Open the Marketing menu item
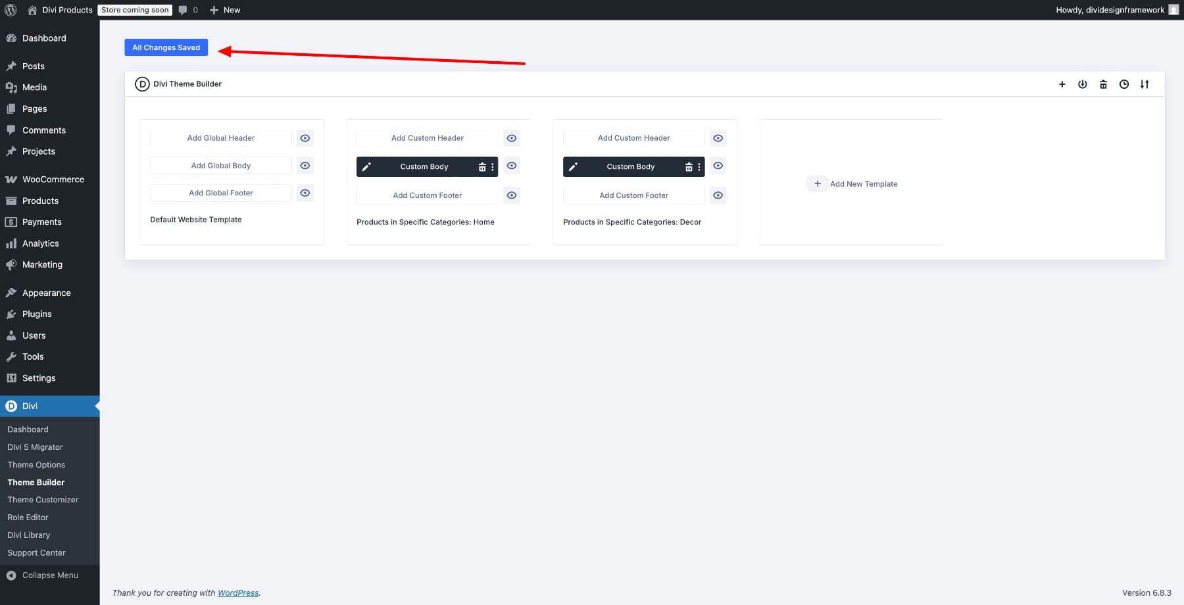 [42, 265]
